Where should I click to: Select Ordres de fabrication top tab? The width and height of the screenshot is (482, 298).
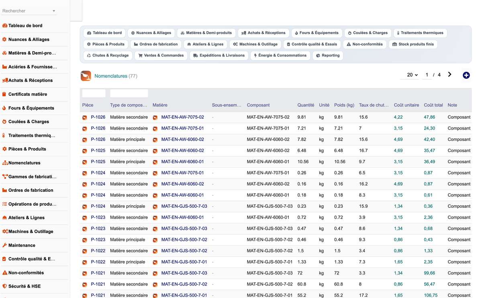click(156, 44)
